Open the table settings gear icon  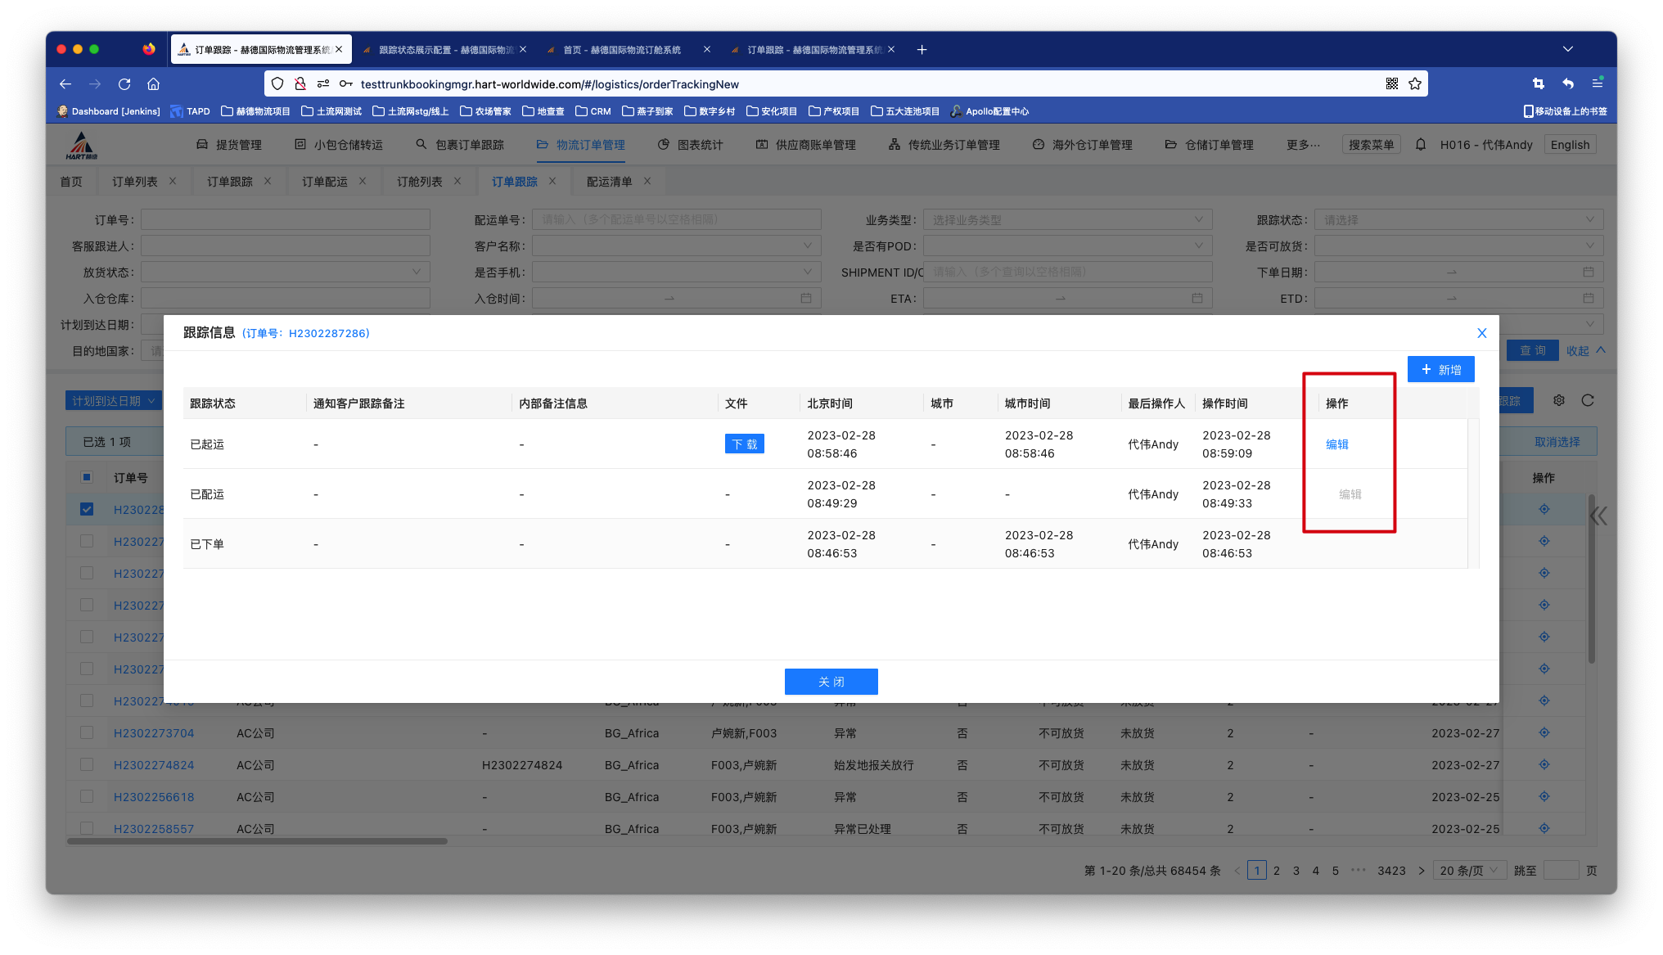(x=1559, y=400)
